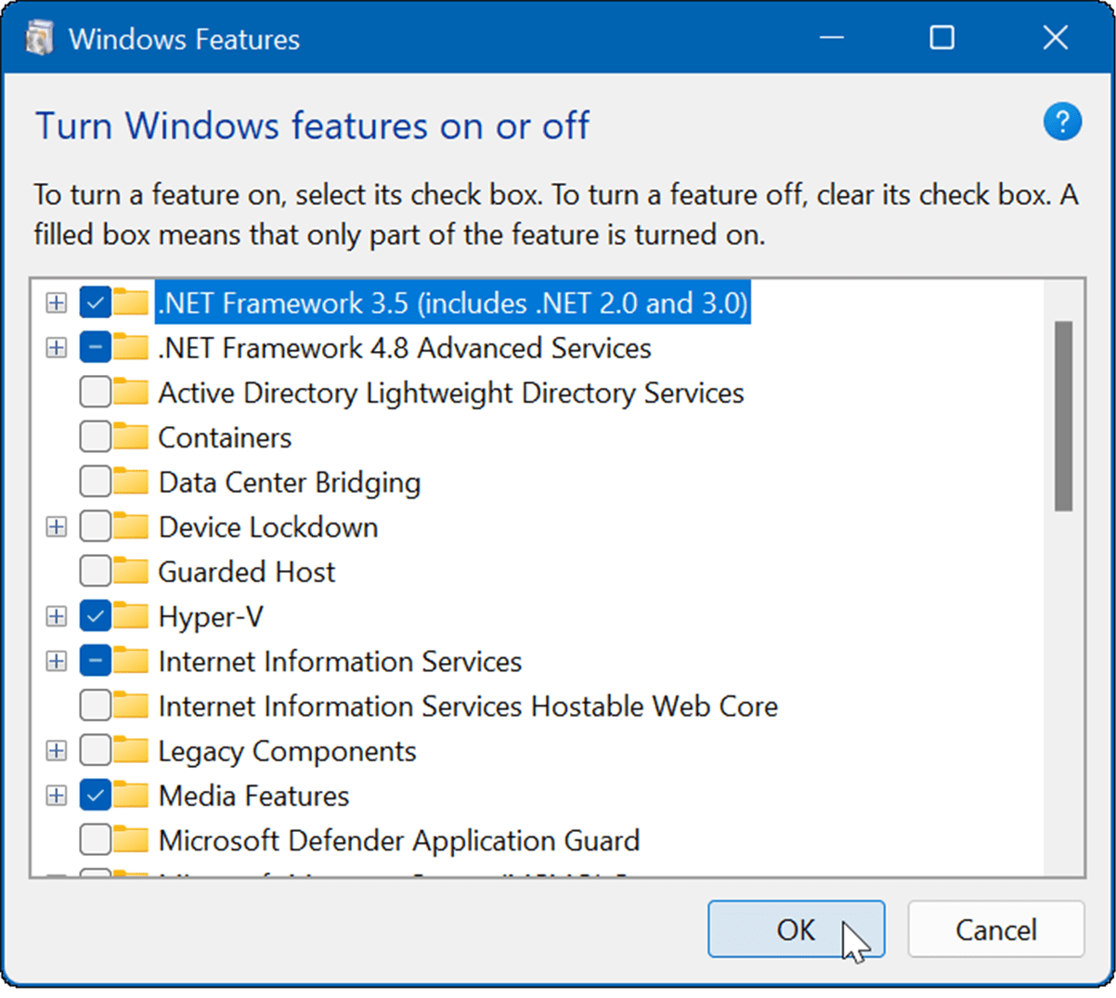The image size is (1116, 998).
Task: Select Internet Information Services Hostable Web Core
Action: coord(467,706)
